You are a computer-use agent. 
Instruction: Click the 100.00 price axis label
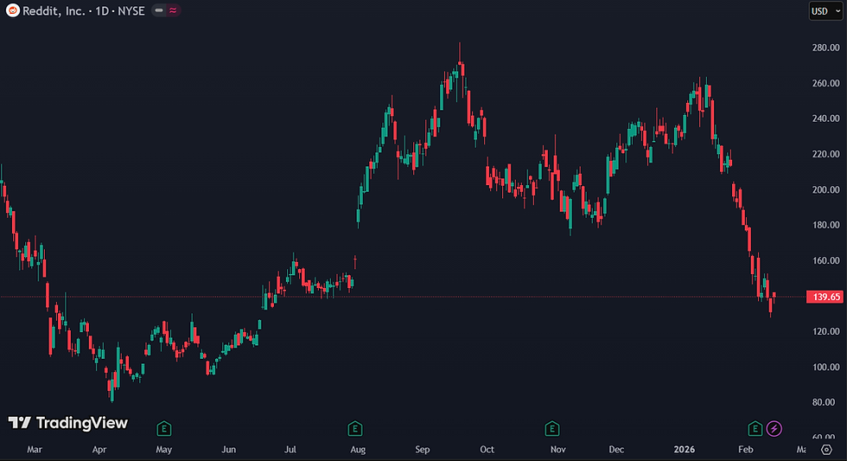(x=826, y=367)
